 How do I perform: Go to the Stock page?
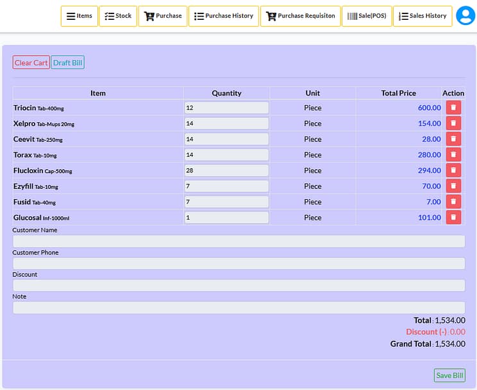(118, 16)
